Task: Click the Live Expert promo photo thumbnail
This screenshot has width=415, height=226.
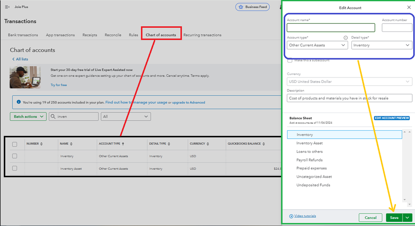Action: point(25,77)
